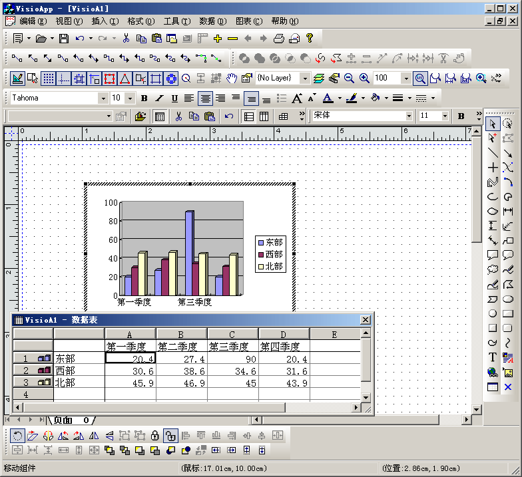Open the 插入(I) menu
Image resolution: width=522 pixels, height=477 pixels.
pos(105,21)
